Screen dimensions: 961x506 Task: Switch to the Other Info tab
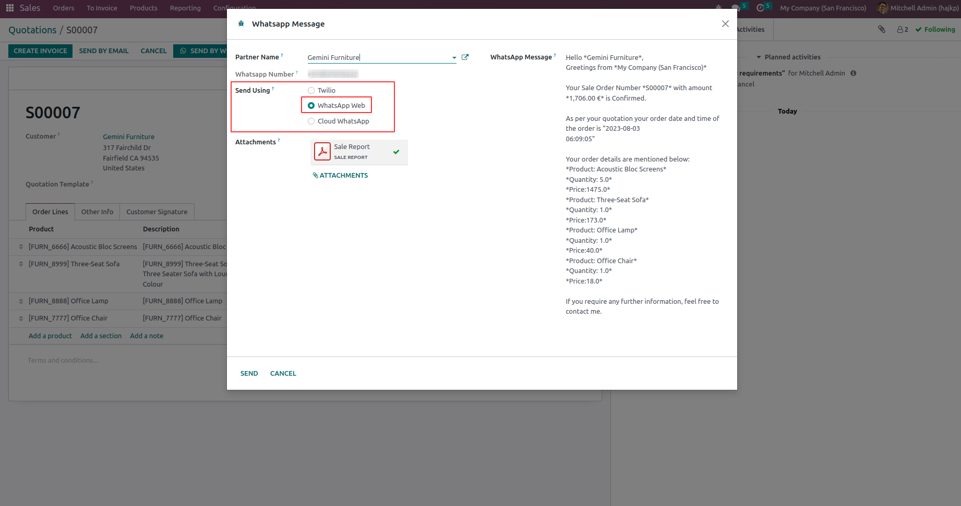[97, 212]
